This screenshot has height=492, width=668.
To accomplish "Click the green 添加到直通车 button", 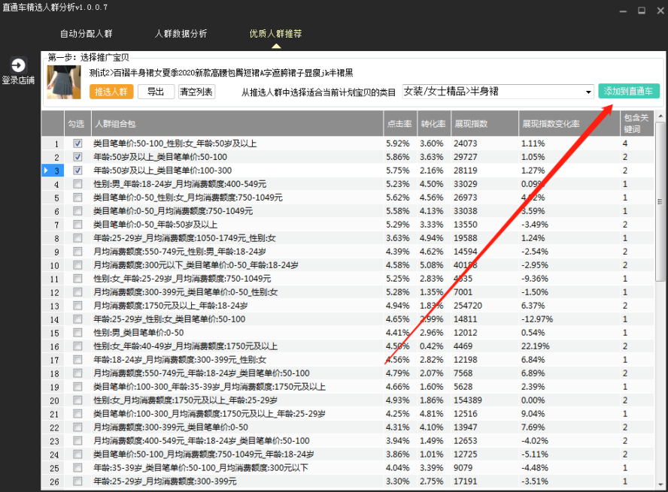I will 629,89.
